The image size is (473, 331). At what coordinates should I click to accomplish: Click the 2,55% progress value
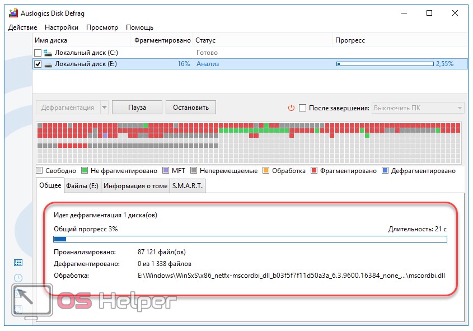click(444, 64)
